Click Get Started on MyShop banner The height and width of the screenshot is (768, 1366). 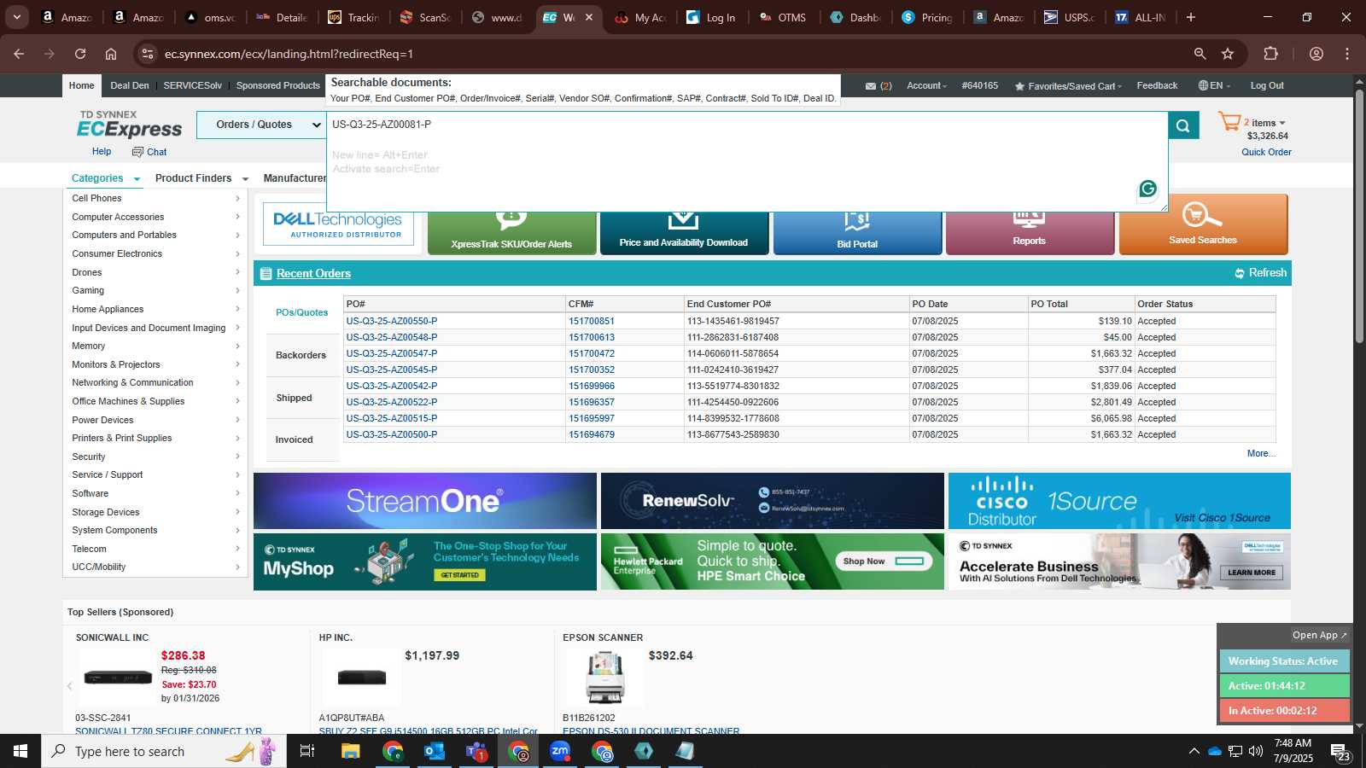coord(460,575)
